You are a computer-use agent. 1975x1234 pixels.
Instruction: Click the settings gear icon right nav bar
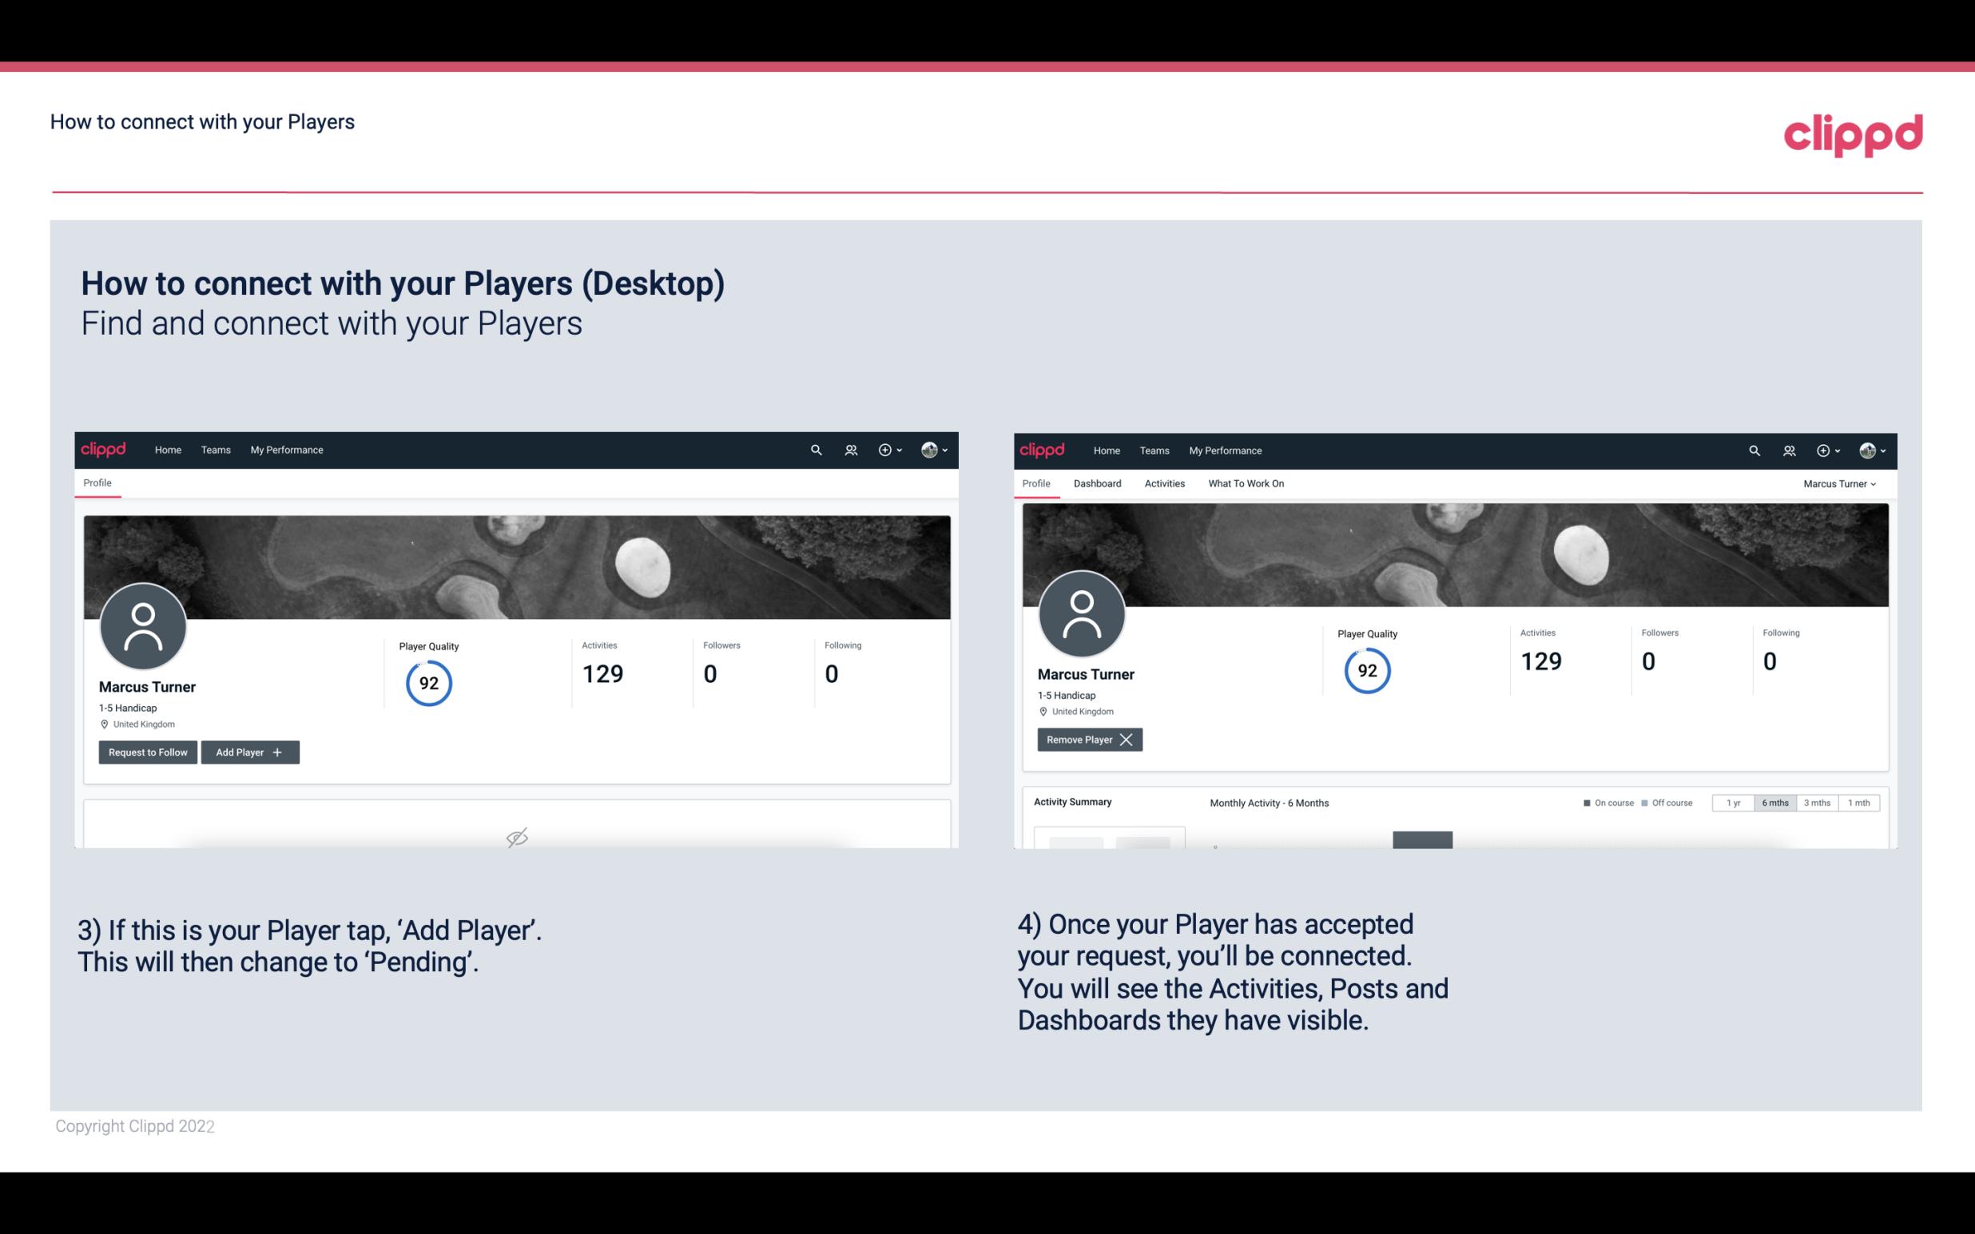pos(1824,449)
